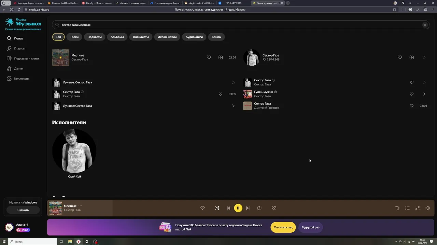Click the Яндекс Музыка logo
The width and height of the screenshot is (437, 245).
(x=23, y=22)
